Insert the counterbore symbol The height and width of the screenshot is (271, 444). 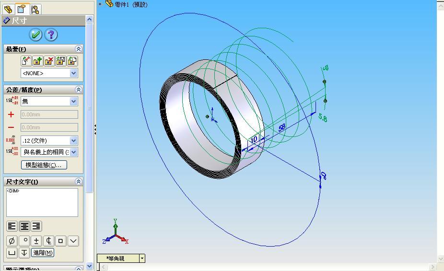[x=12, y=253]
